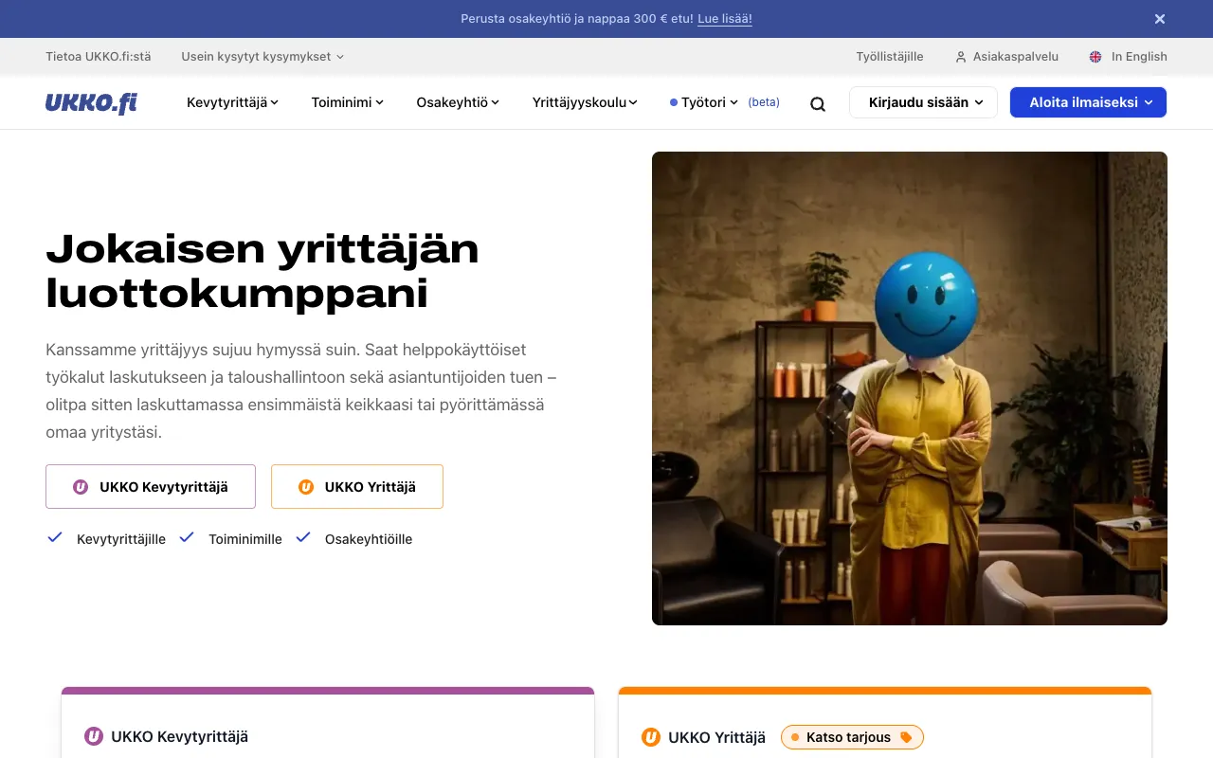Image resolution: width=1213 pixels, height=758 pixels.
Task: Open Asiakaspalvelu customer service link
Action: tap(1016, 57)
